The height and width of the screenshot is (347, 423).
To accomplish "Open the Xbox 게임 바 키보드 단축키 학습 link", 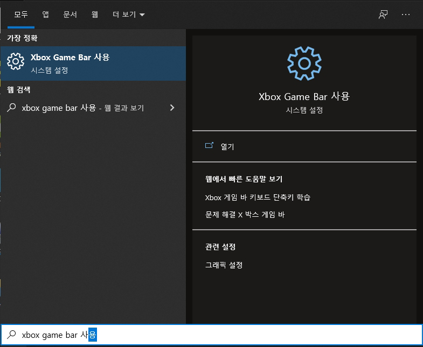I will [x=258, y=197].
